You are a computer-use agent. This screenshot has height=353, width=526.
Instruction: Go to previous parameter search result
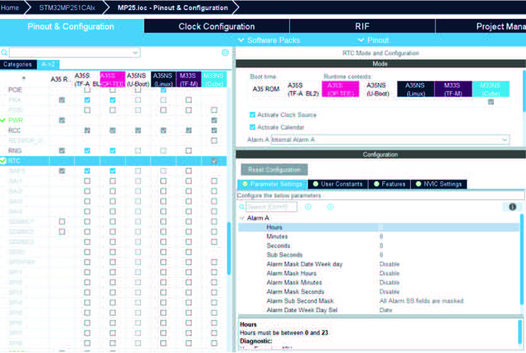coord(308,207)
